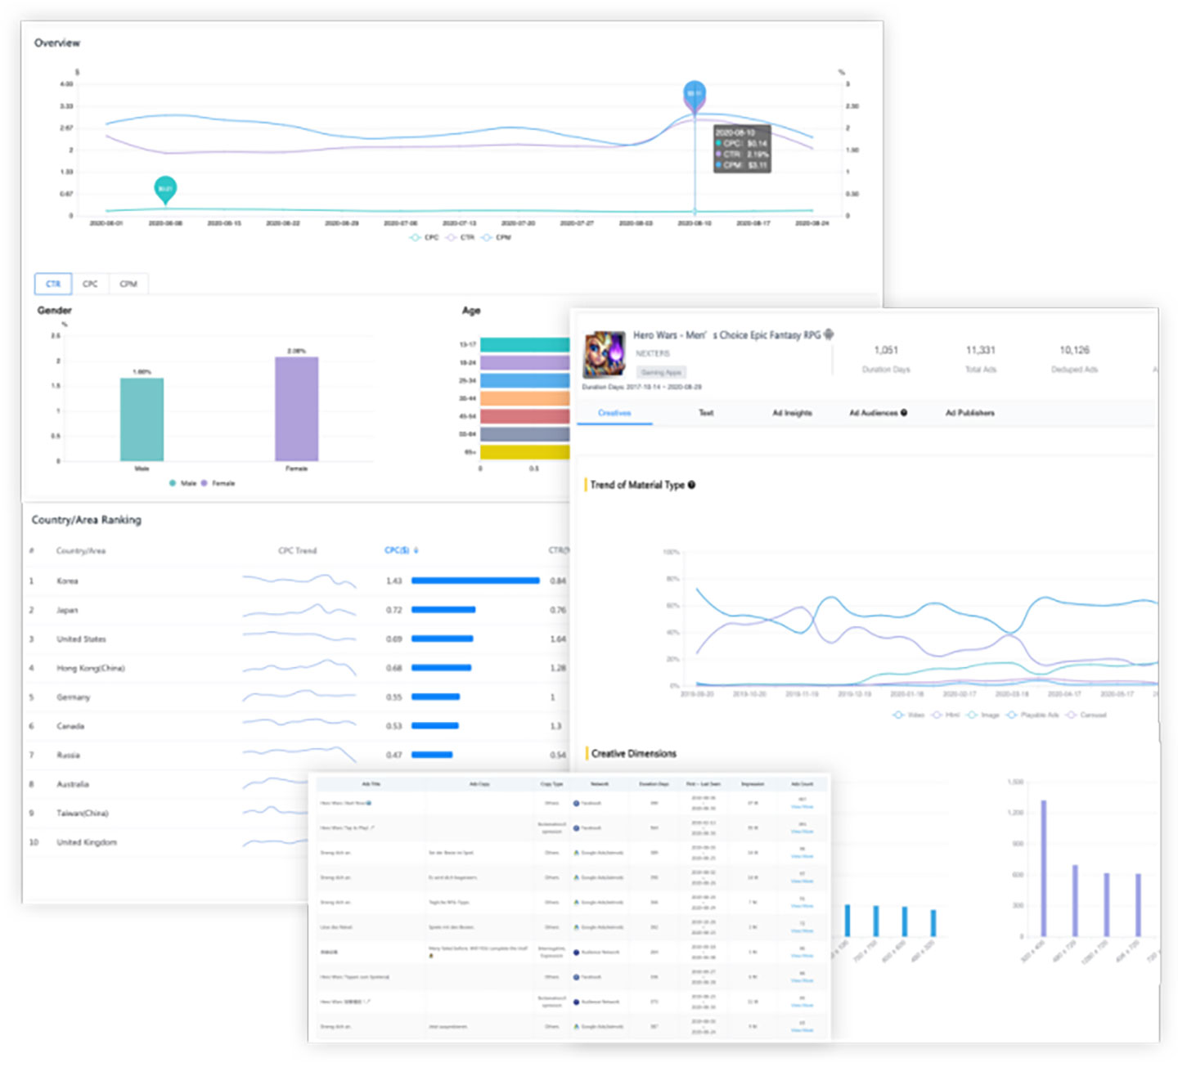Click the Gaming Apps category tag
1178x1067 pixels.
(661, 372)
